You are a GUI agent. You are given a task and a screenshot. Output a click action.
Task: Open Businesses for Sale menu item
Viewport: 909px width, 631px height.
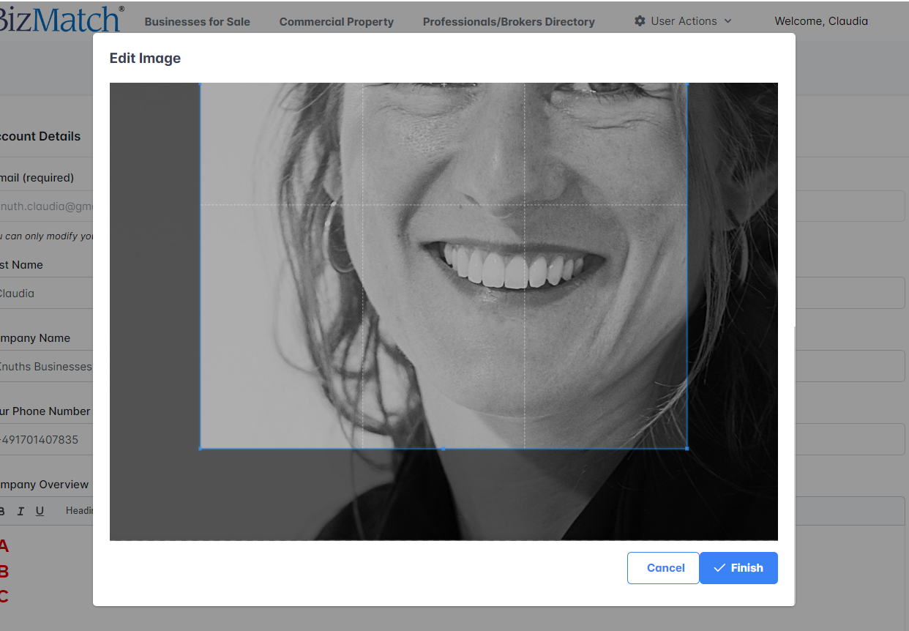point(197,22)
